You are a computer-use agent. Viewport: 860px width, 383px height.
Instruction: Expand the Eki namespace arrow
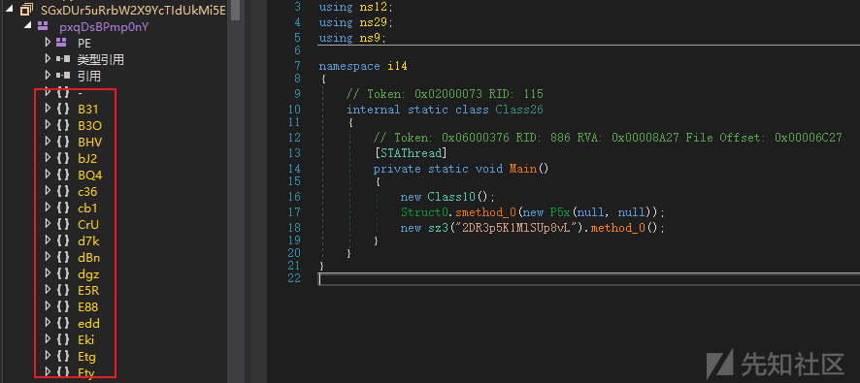pos(48,338)
